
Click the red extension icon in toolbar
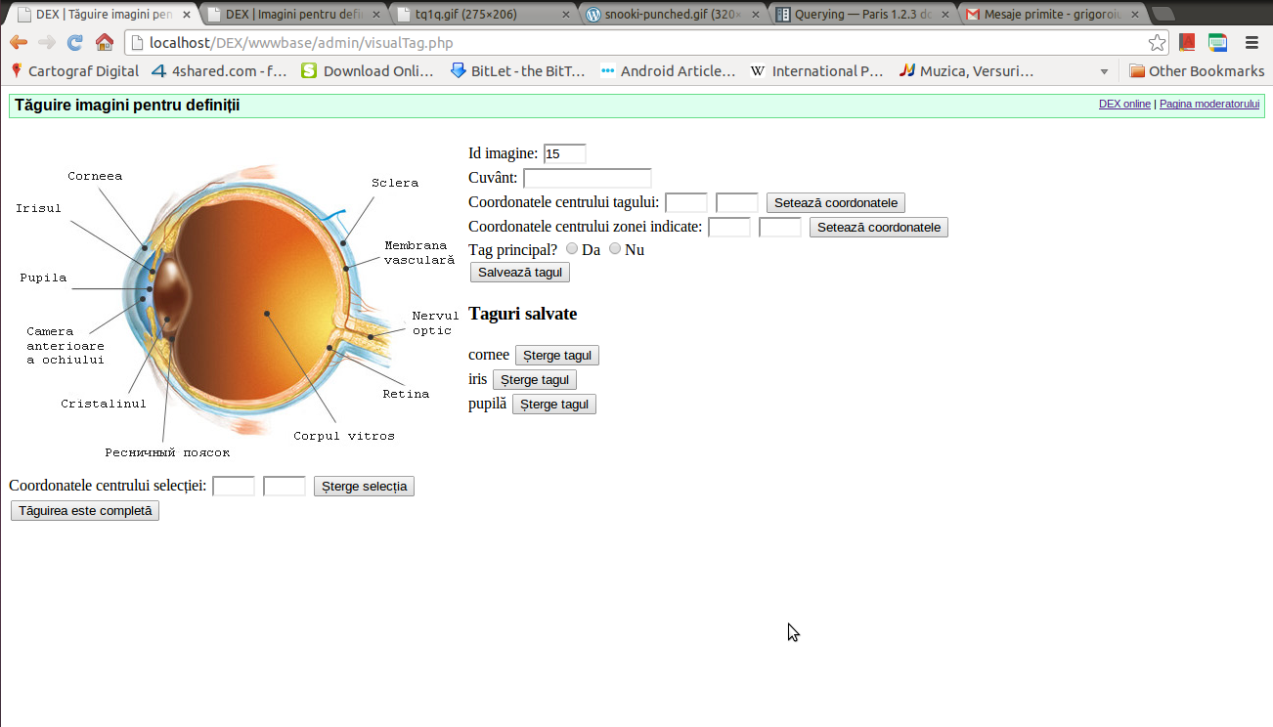tap(1187, 43)
